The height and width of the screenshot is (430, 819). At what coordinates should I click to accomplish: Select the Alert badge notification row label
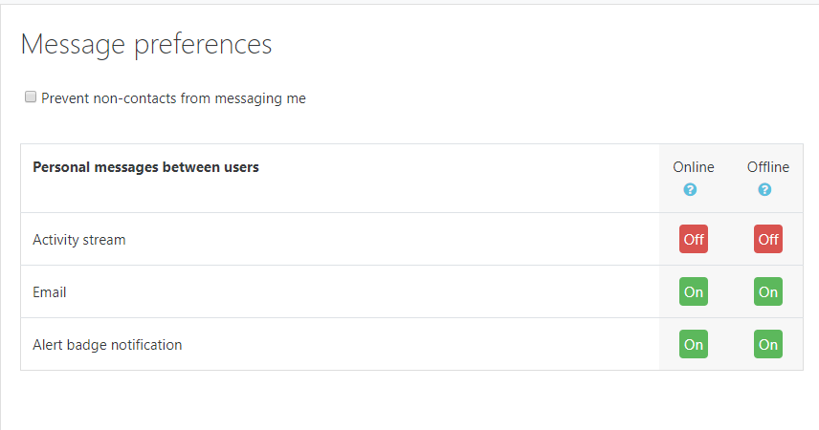click(x=107, y=345)
